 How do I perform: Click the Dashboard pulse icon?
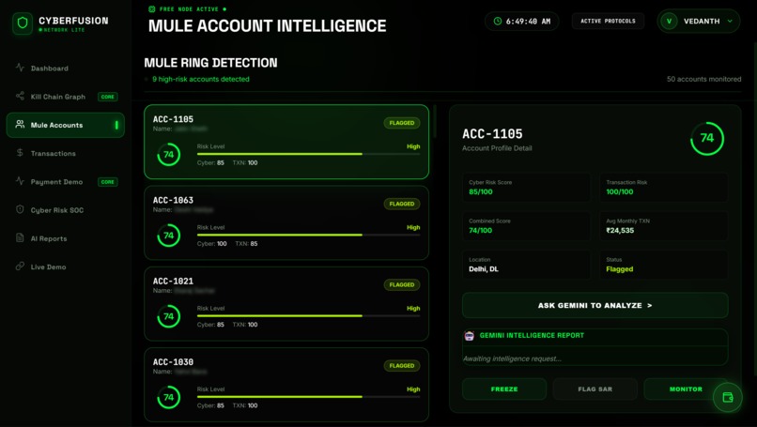20,68
